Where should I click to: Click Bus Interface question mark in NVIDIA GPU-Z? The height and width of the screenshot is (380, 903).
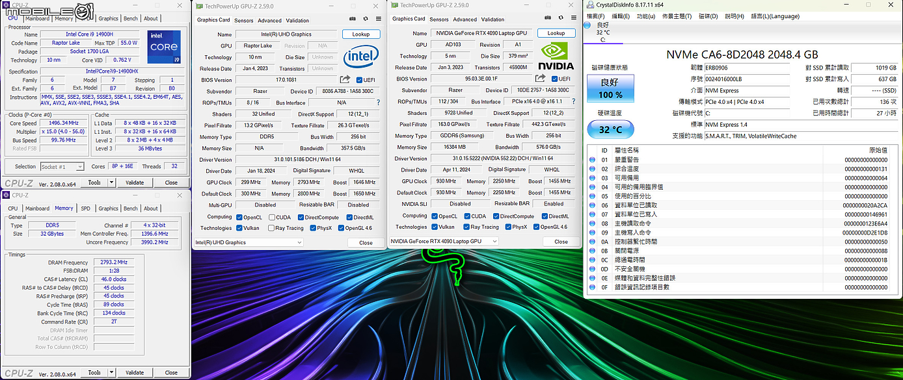[574, 101]
